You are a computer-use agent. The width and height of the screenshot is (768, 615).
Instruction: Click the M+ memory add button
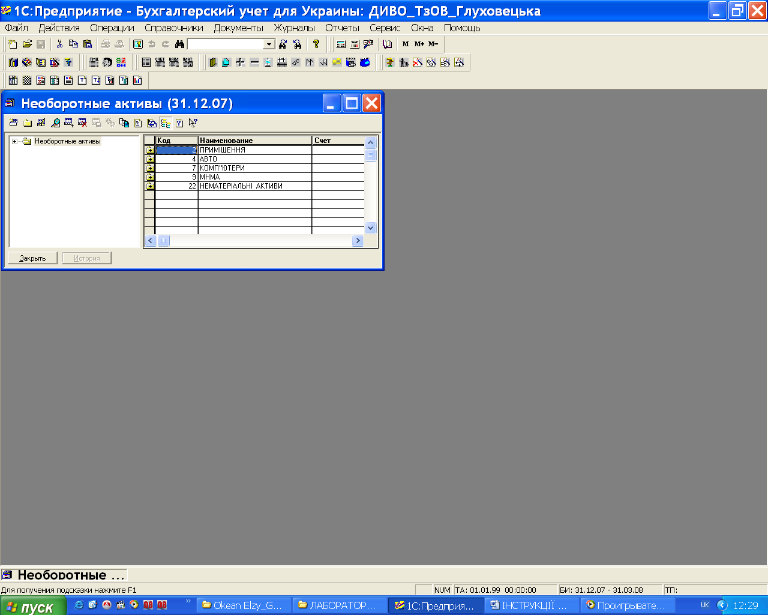(x=419, y=44)
